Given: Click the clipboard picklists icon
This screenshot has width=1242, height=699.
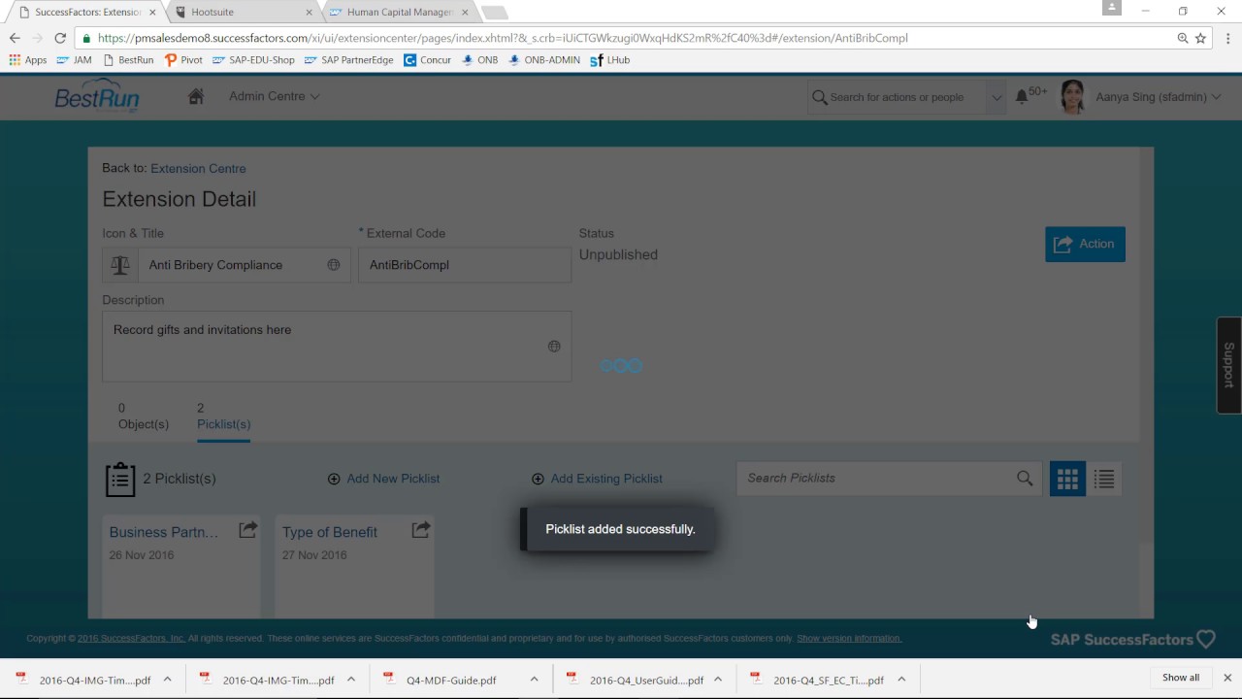Looking at the screenshot, I should [x=120, y=479].
